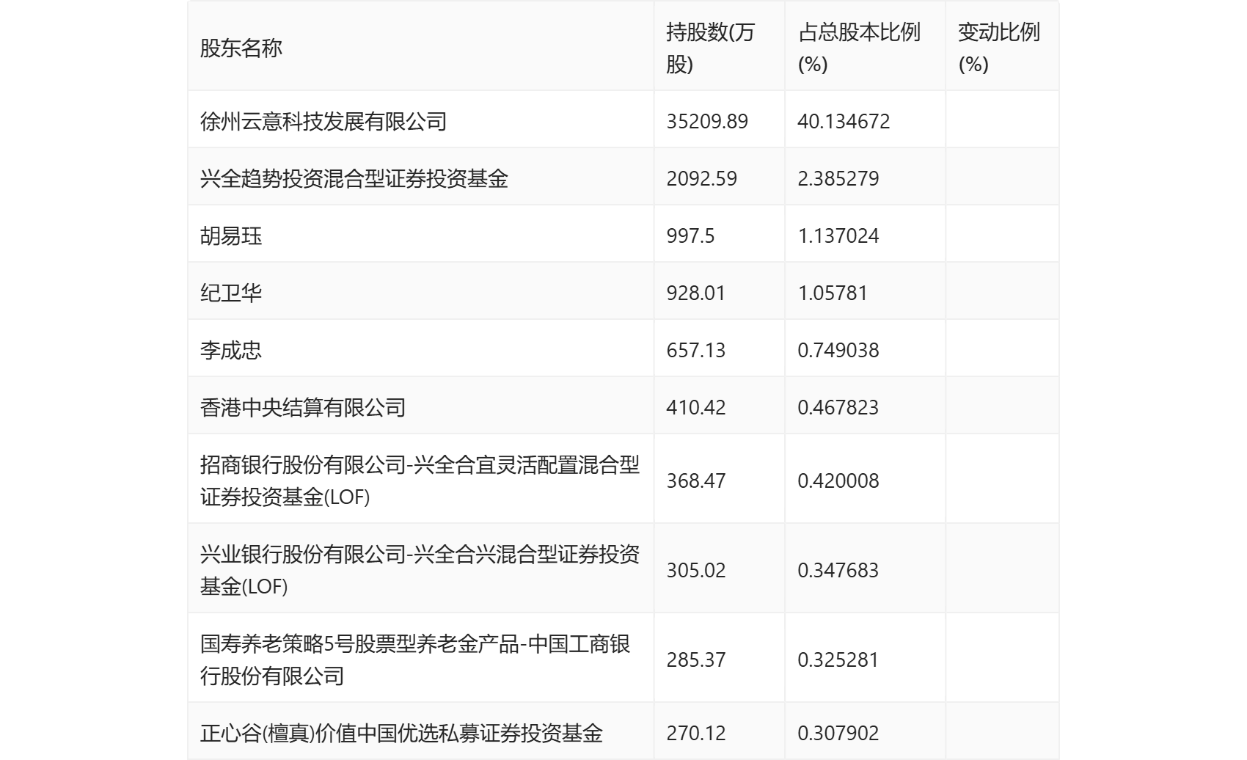
Task: Click percentage value 2.385279
Action: click(x=838, y=178)
